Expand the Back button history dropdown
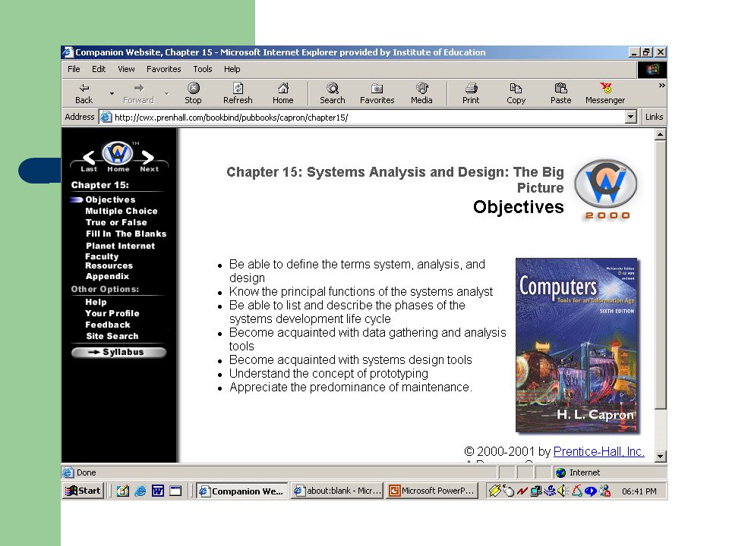Screen dimensions: 729x546 tap(112, 93)
